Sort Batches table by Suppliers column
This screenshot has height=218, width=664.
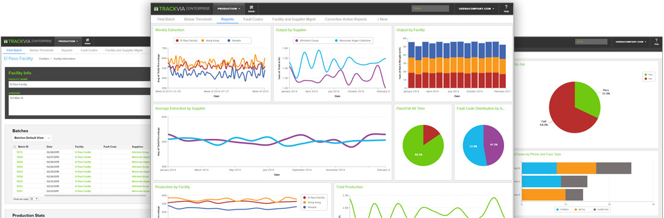pyautogui.click(x=138, y=147)
